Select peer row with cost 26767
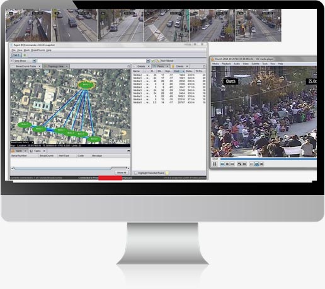This screenshot has width=325, height=289. 169,102
